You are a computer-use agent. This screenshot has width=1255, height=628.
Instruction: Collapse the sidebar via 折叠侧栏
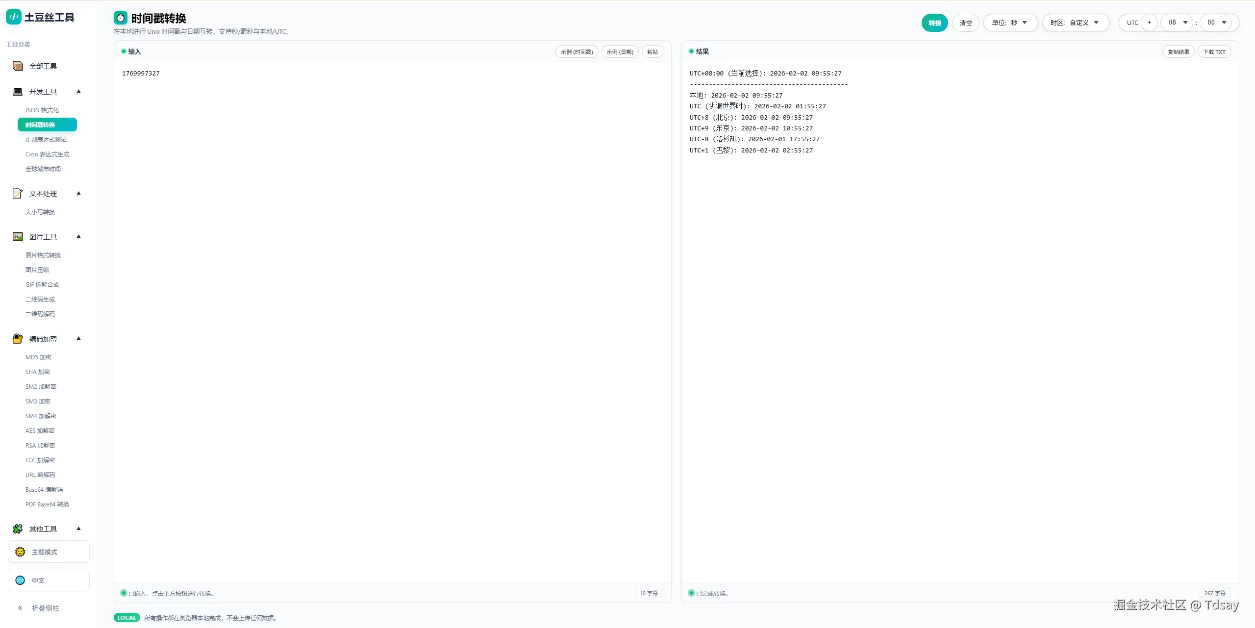39,608
